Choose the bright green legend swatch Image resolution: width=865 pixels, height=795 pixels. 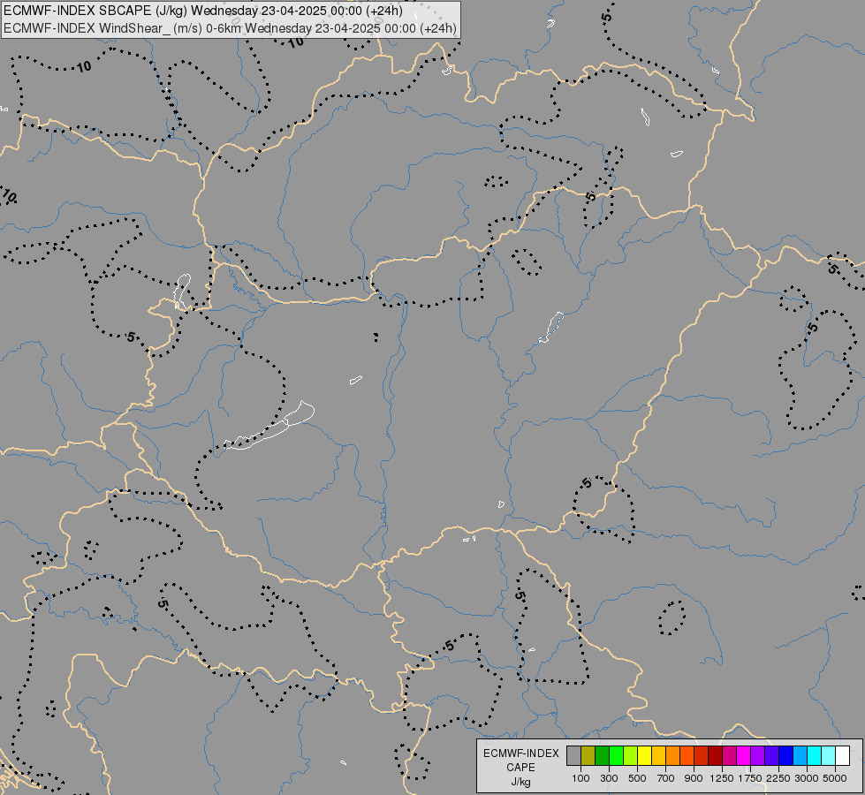[x=616, y=755]
